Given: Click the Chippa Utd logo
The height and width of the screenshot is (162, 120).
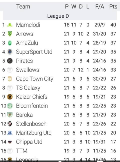Looking at the screenshot, I should pos(10,142).
